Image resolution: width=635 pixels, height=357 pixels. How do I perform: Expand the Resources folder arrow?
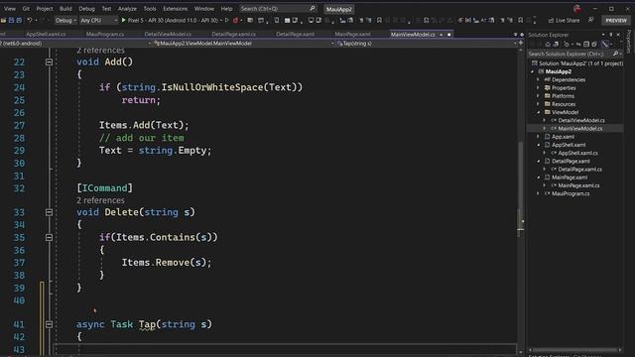click(538, 104)
